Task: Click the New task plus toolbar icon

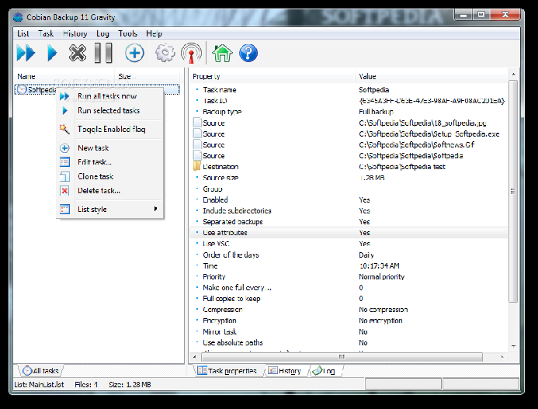Action: pos(134,54)
